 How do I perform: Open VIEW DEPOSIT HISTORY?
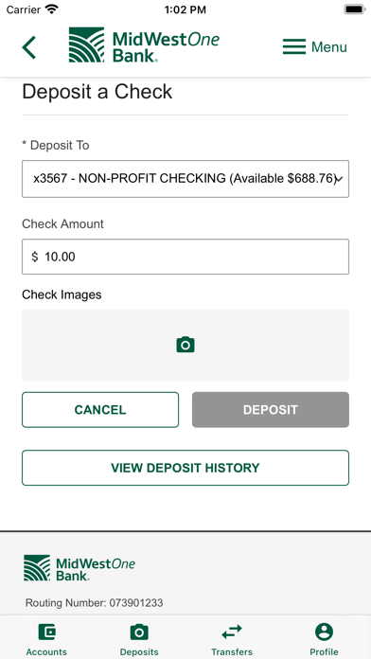click(185, 468)
